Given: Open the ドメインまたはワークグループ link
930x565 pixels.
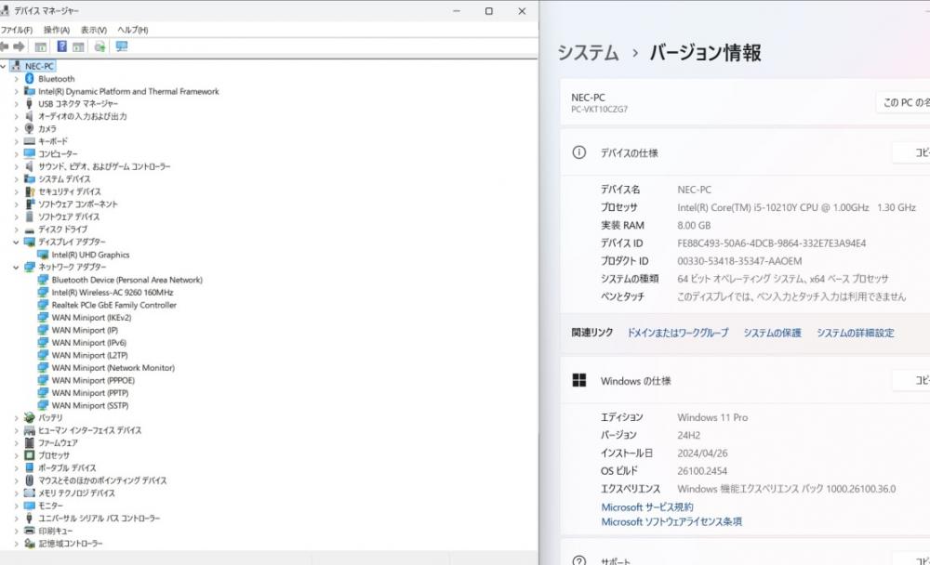Looking at the screenshot, I should [x=677, y=333].
